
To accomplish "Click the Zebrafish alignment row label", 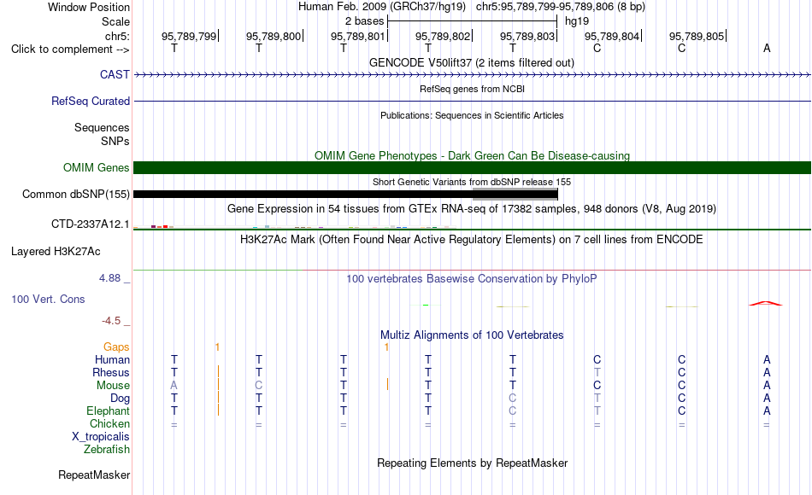I will (x=107, y=450).
